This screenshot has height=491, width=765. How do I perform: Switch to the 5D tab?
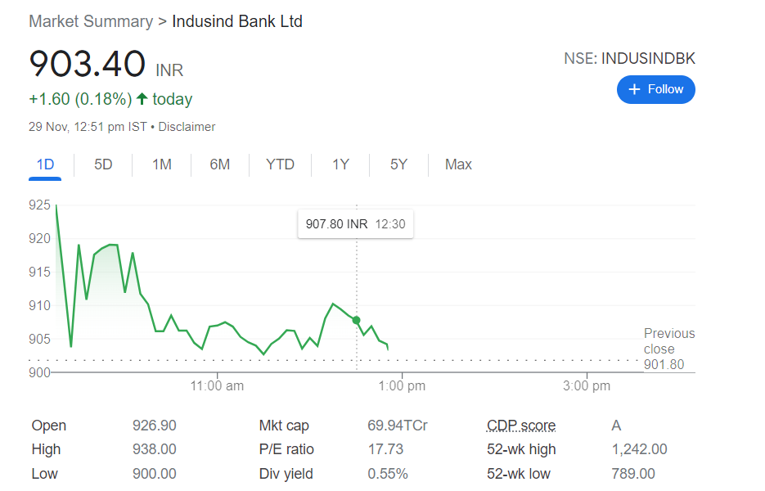pyautogui.click(x=103, y=164)
